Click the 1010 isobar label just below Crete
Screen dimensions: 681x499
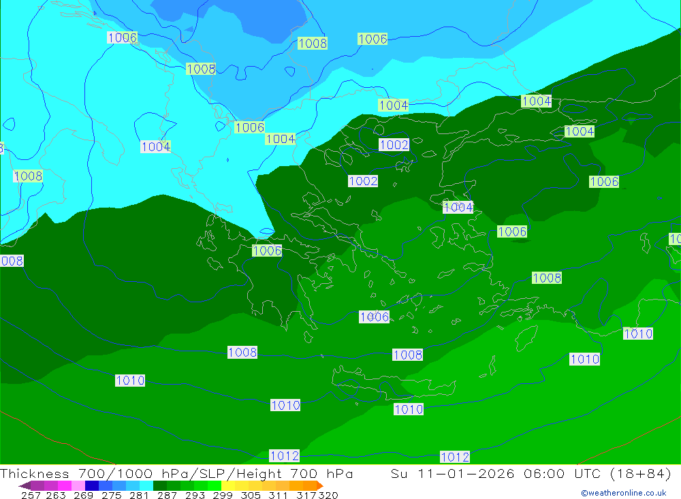(x=408, y=409)
